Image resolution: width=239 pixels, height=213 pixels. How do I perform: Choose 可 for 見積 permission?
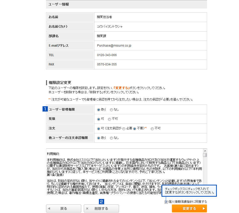click(x=99, y=119)
